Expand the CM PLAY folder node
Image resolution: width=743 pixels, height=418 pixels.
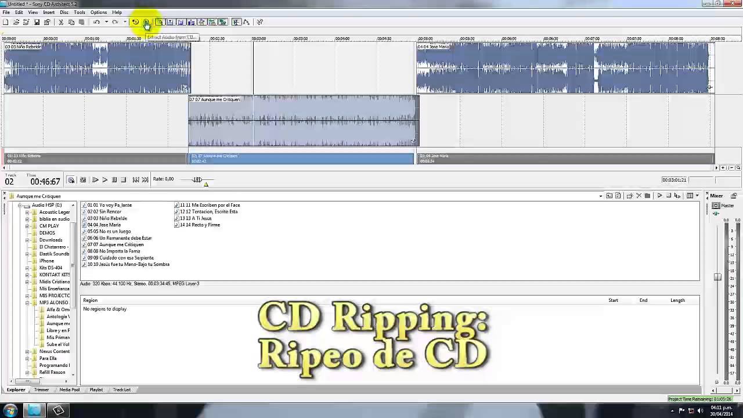tap(27, 226)
